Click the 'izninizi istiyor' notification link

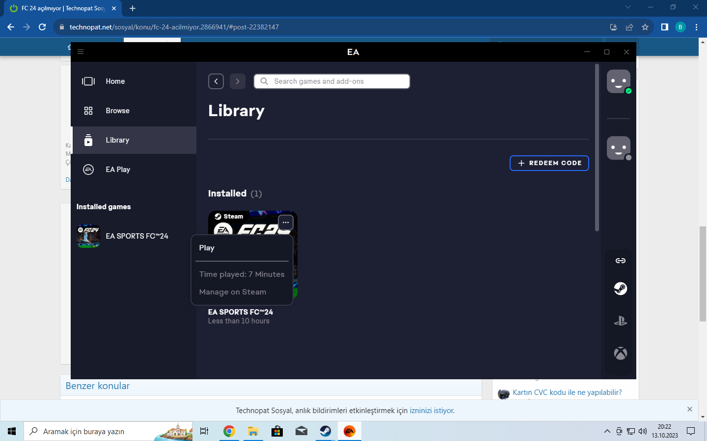pyautogui.click(x=432, y=411)
